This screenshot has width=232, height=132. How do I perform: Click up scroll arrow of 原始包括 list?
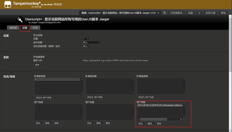pos(82,80)
